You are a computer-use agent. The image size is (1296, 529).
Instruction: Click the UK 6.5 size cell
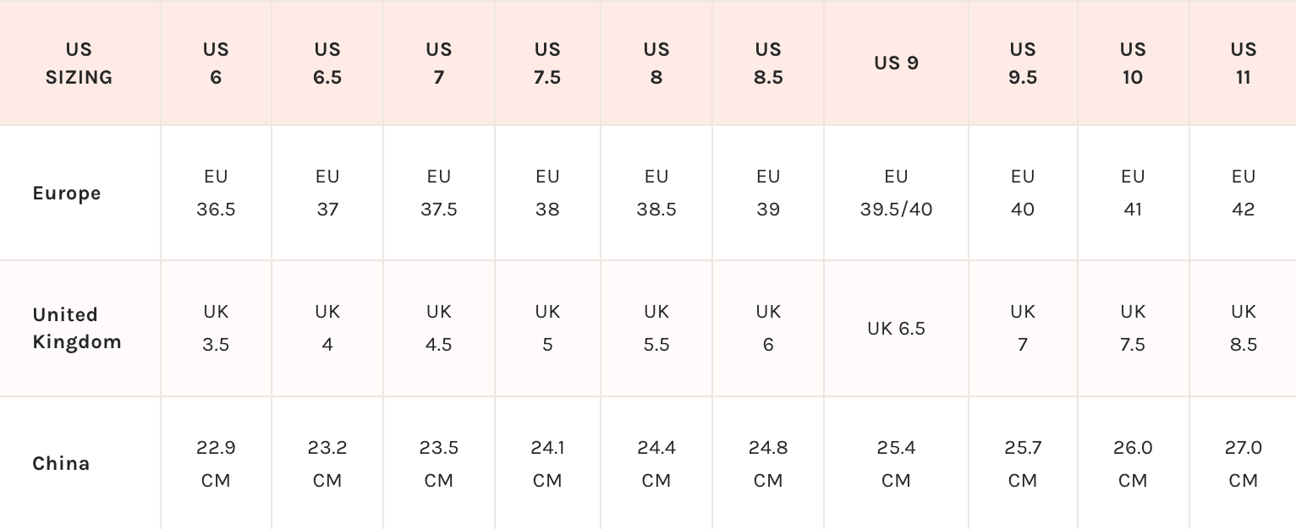pos(896,328)
